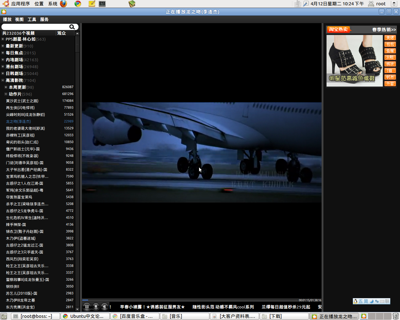Open the 视图 menu
This screenshot has height=320, width=400.
[19, 19]
